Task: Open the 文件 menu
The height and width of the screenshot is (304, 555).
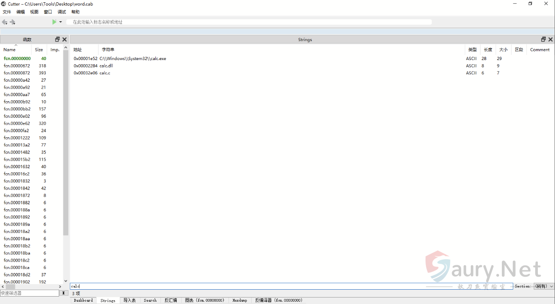Action: (7, 12)
